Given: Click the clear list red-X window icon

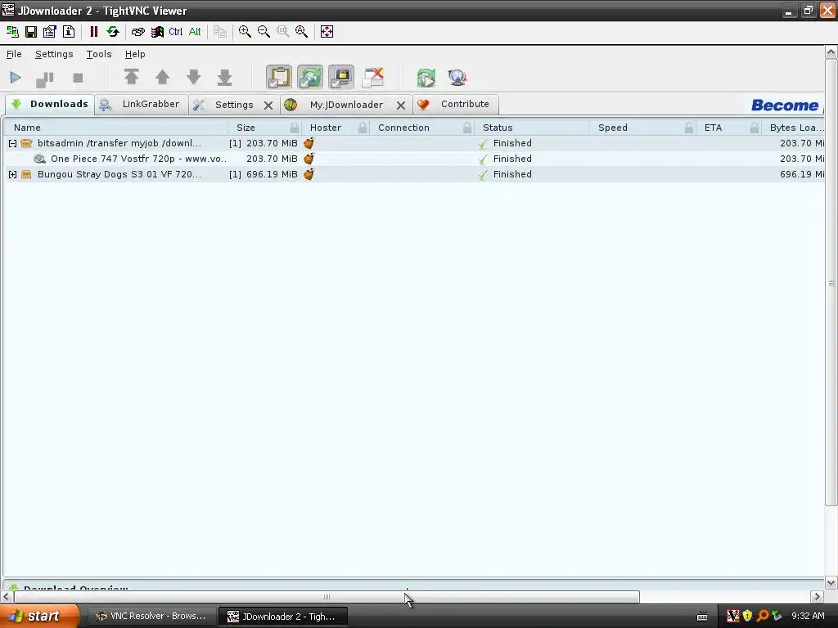Looking at the screenshot, I should tap(372, 78).
